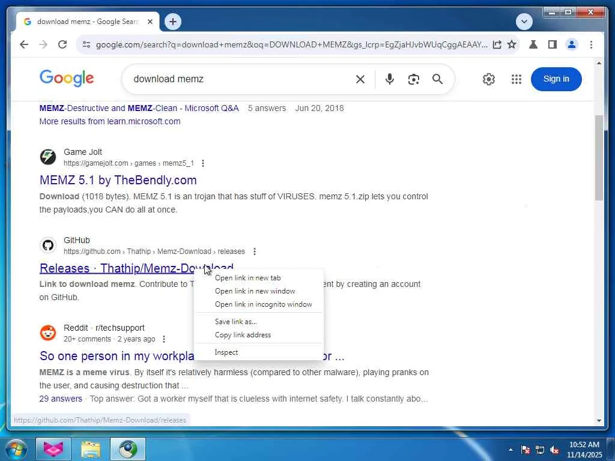Open Windows Explorer from taskbar

click(x=91, y=449)
